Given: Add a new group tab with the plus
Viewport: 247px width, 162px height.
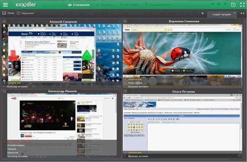Looking at the screenshot, I should pos(203,14).
